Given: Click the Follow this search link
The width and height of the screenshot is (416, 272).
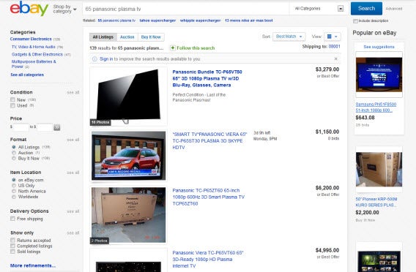Looking at the screenshot, I should pyautogui.click(x=196, y=48).
